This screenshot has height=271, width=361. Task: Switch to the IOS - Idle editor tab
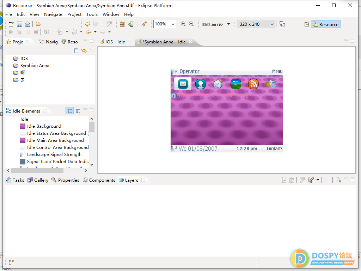112,42
